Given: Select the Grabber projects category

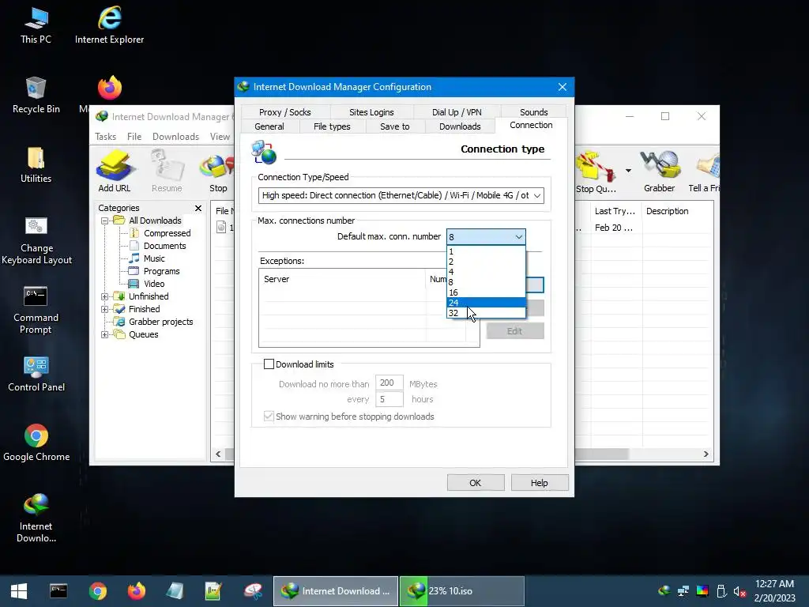Looking at the screenshot, I should (160, 322).
